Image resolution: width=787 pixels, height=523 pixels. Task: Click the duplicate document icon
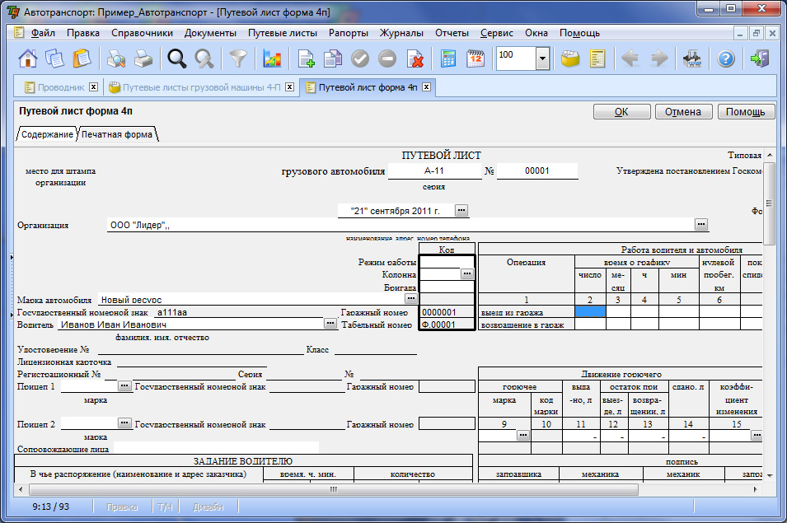click(333, 58)
